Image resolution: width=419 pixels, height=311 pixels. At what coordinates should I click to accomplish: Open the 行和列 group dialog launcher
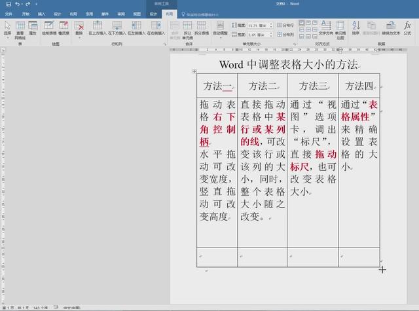coord(165,45)
